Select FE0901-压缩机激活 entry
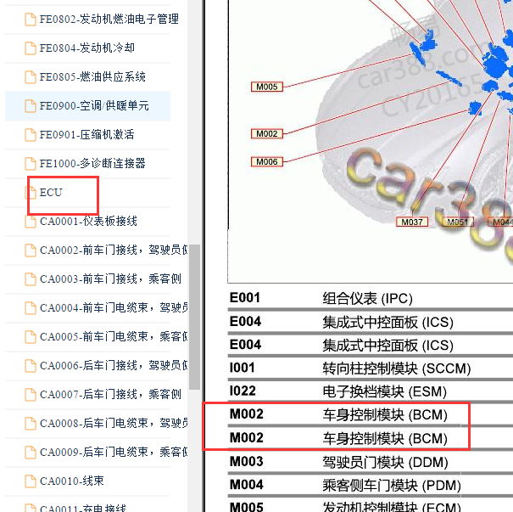 coord(87,135)
